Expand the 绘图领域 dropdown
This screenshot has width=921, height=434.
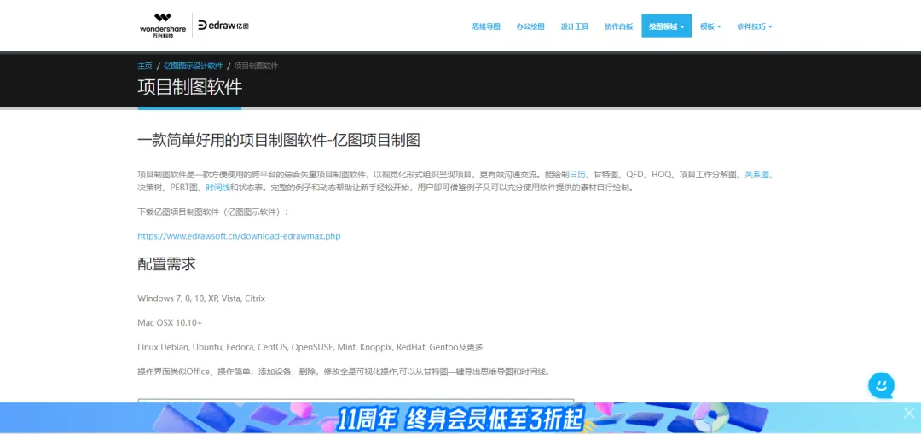tap(666, 26)
